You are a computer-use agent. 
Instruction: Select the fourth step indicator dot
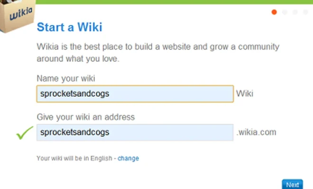pos(305,12)
